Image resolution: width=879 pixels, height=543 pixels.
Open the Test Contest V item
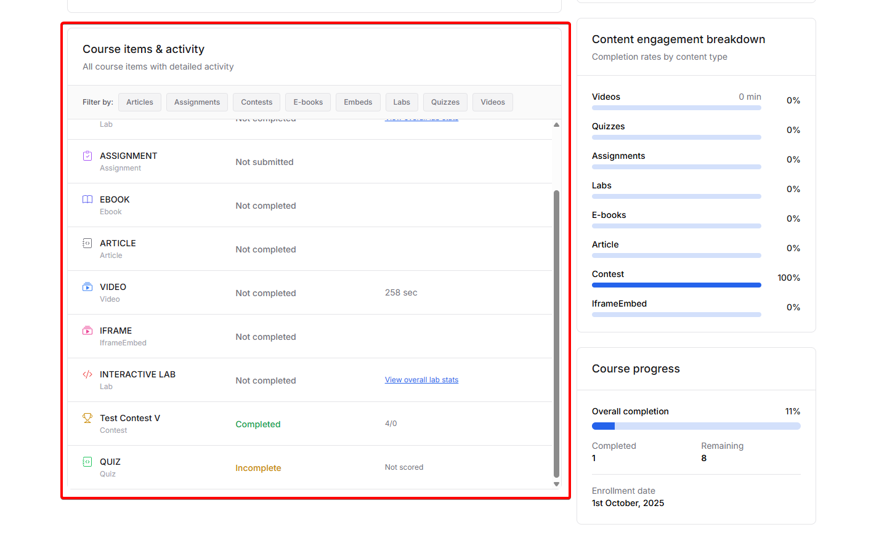[130, 418]
